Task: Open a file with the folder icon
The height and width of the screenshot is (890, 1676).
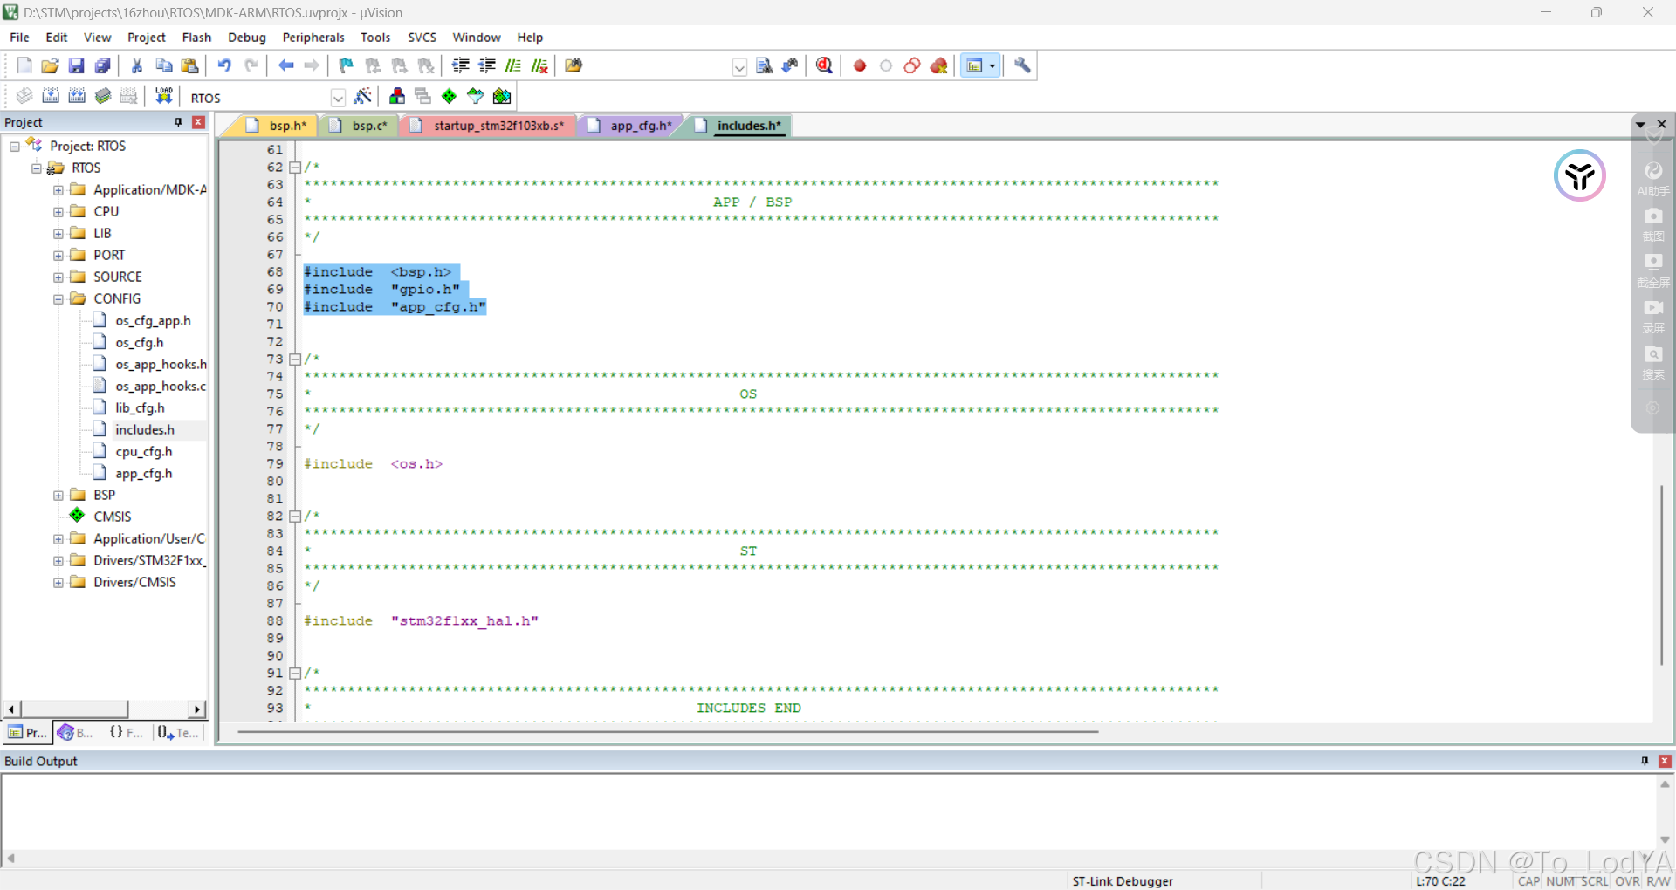Action: click(51, 65)
